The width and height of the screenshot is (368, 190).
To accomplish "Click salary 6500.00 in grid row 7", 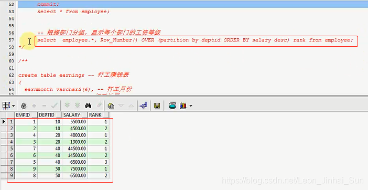I will (x=75, y=162).
